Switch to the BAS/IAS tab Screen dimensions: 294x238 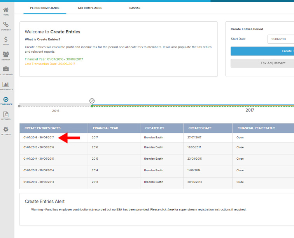coord(135,8)
